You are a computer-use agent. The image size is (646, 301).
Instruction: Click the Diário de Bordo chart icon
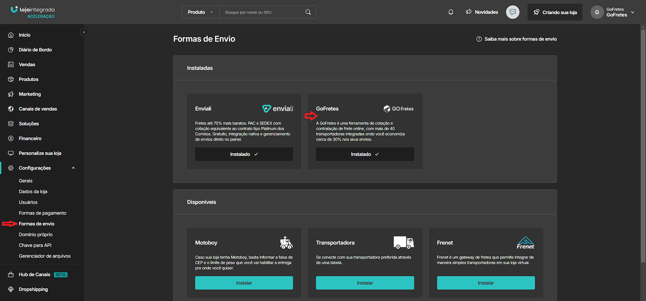[11, 50]
